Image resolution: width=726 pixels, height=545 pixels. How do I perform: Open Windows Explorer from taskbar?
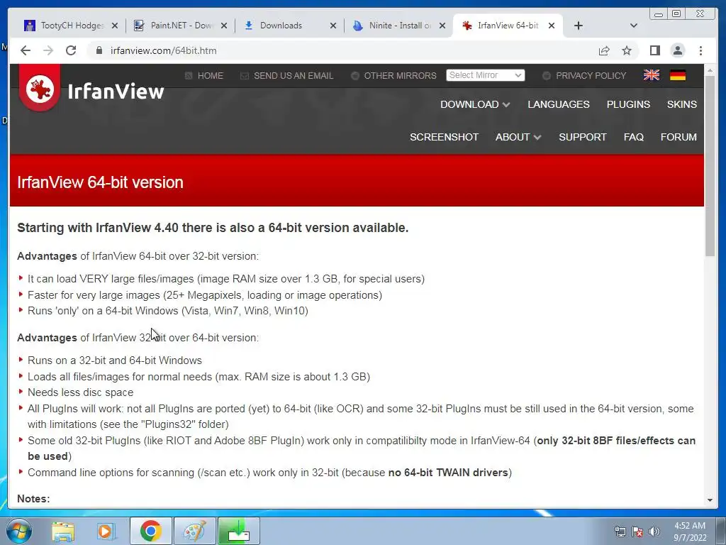coord(63,531)
